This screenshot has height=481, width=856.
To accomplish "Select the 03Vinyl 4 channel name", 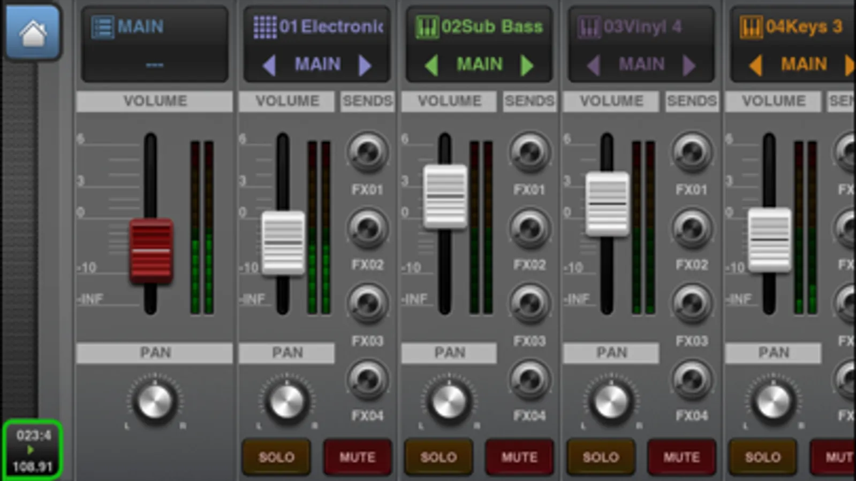I will coord(642,26).
